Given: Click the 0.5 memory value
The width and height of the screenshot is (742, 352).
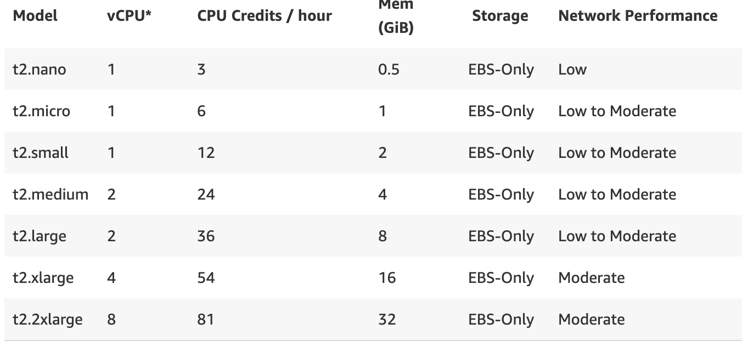Looking at the screenshot, I should (389, 70).
